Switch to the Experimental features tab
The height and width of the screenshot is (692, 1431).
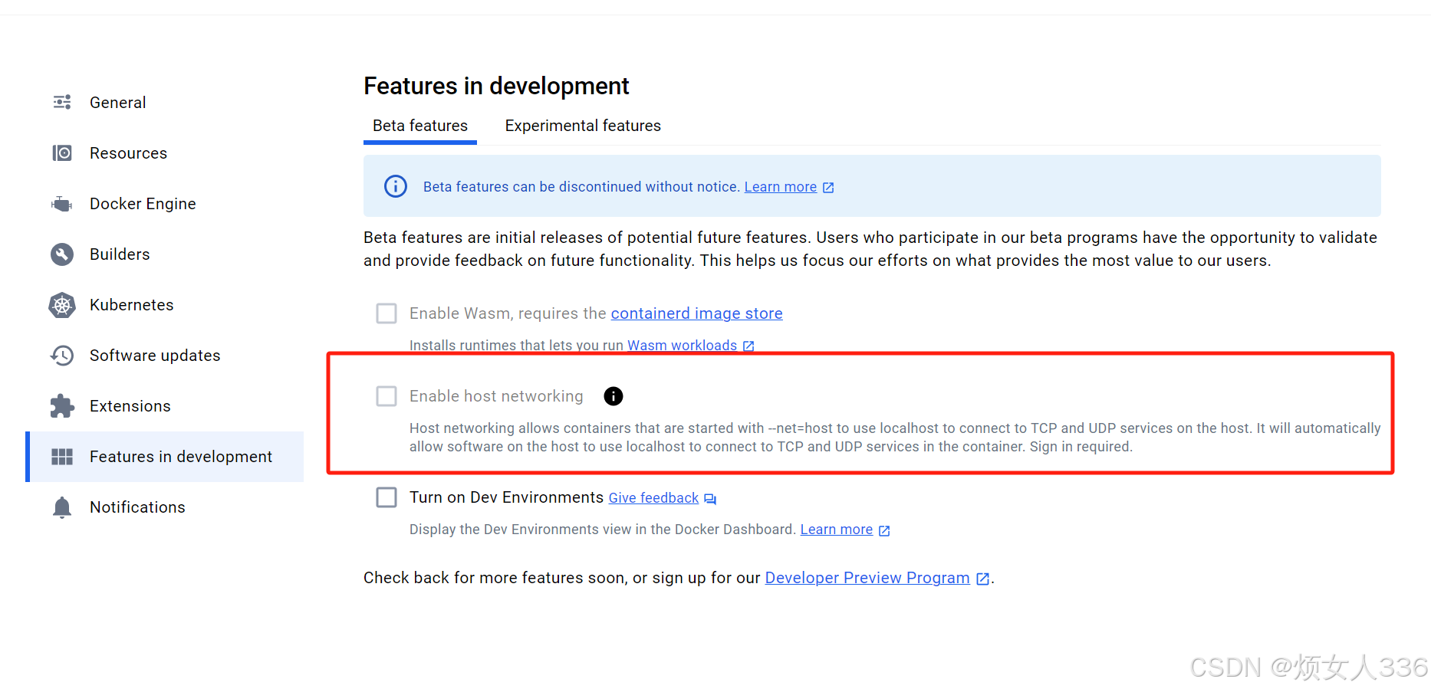pos(582,125)
